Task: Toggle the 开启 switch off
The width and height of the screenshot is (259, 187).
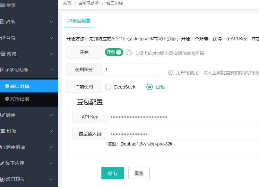Action: click(x=114, y=52)
